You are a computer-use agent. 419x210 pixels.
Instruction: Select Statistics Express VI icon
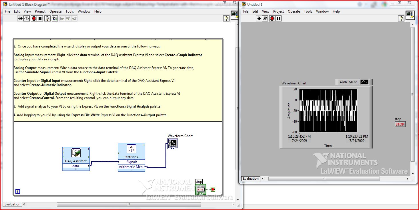click(x=131, y=149)
